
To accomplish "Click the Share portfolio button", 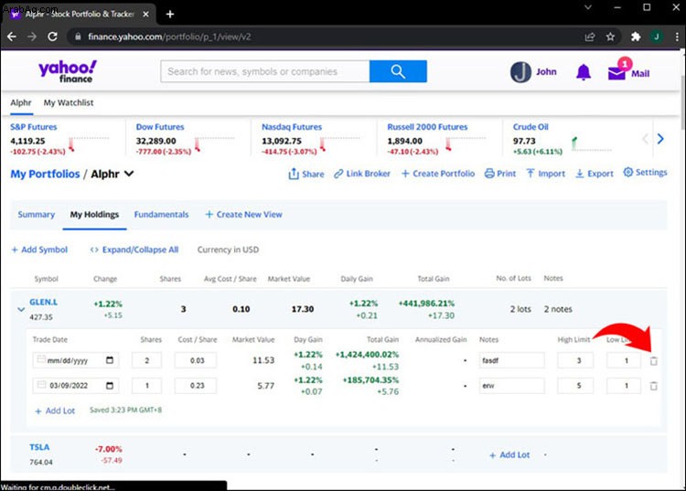I will pyautogui.click(x=306, y=174).
